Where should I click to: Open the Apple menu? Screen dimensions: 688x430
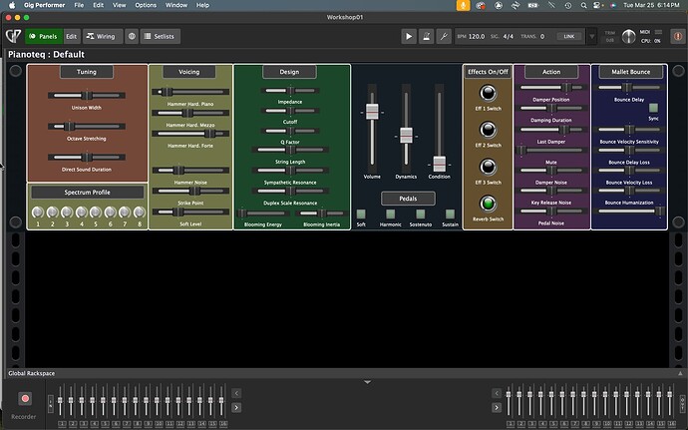(12, 5)
